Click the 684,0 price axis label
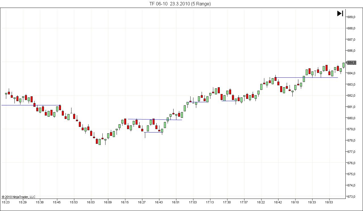The width and height of the screenshot is (363, 211). click(351, 73)
